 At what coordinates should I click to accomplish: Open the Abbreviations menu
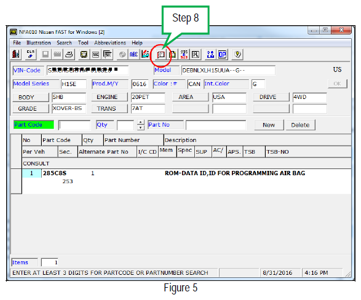(x=110, y=43)
